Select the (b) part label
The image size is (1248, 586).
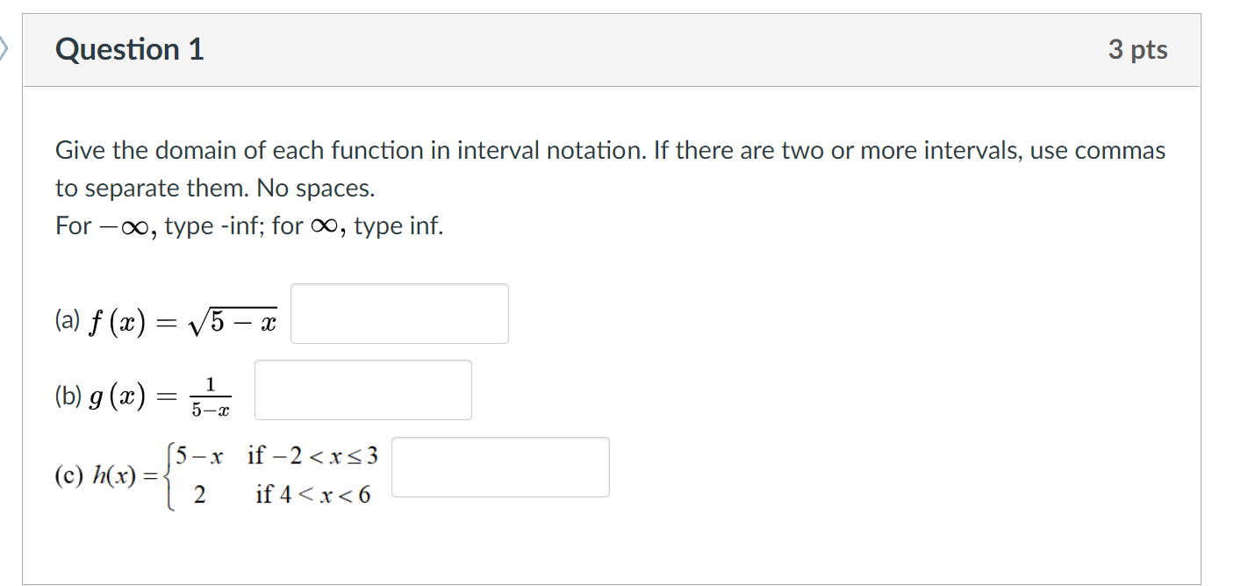(67, 397)
